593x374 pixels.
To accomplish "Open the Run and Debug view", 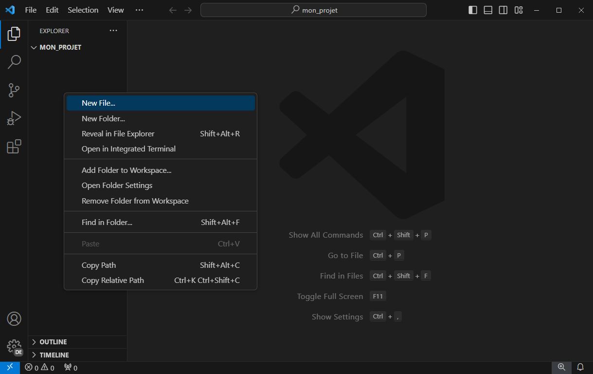I will 14,118.
